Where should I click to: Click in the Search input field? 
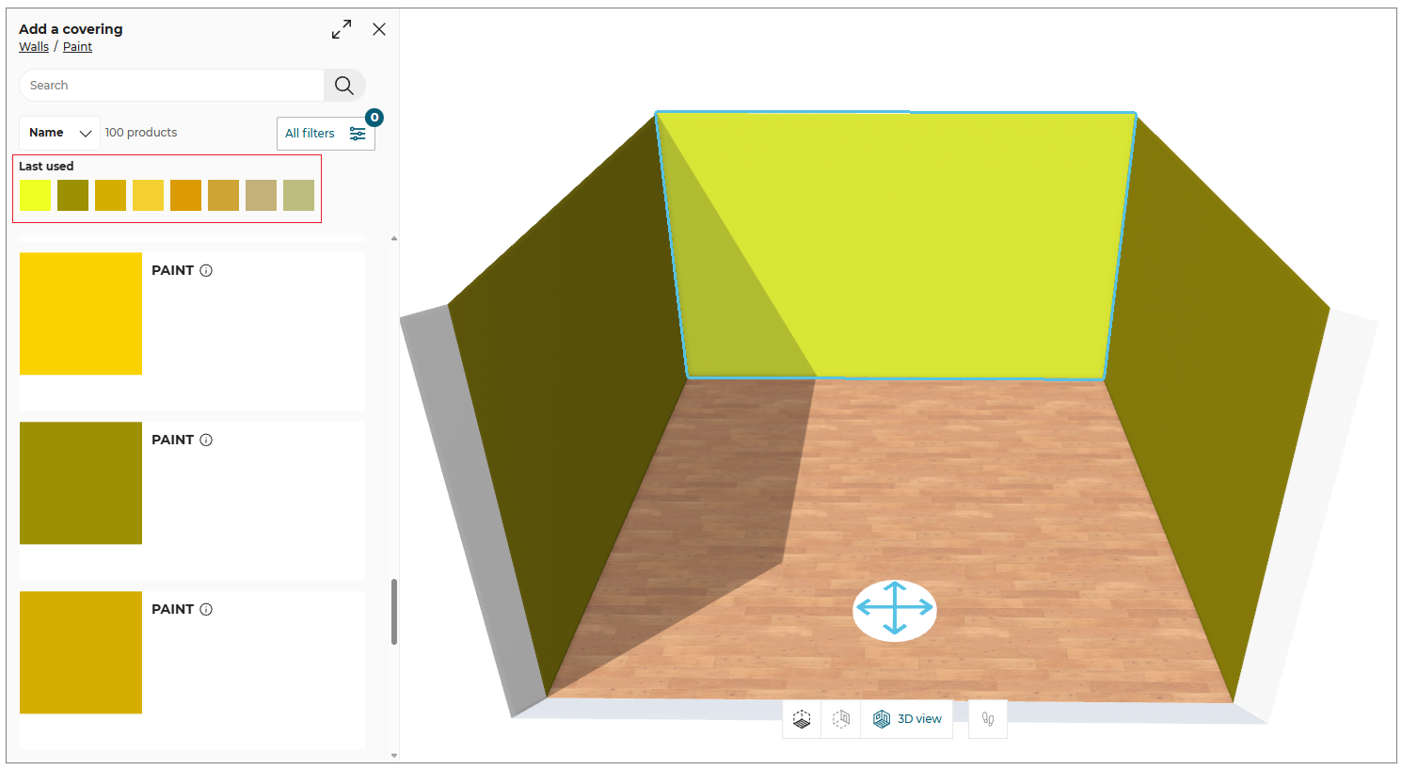coord(171,86)
